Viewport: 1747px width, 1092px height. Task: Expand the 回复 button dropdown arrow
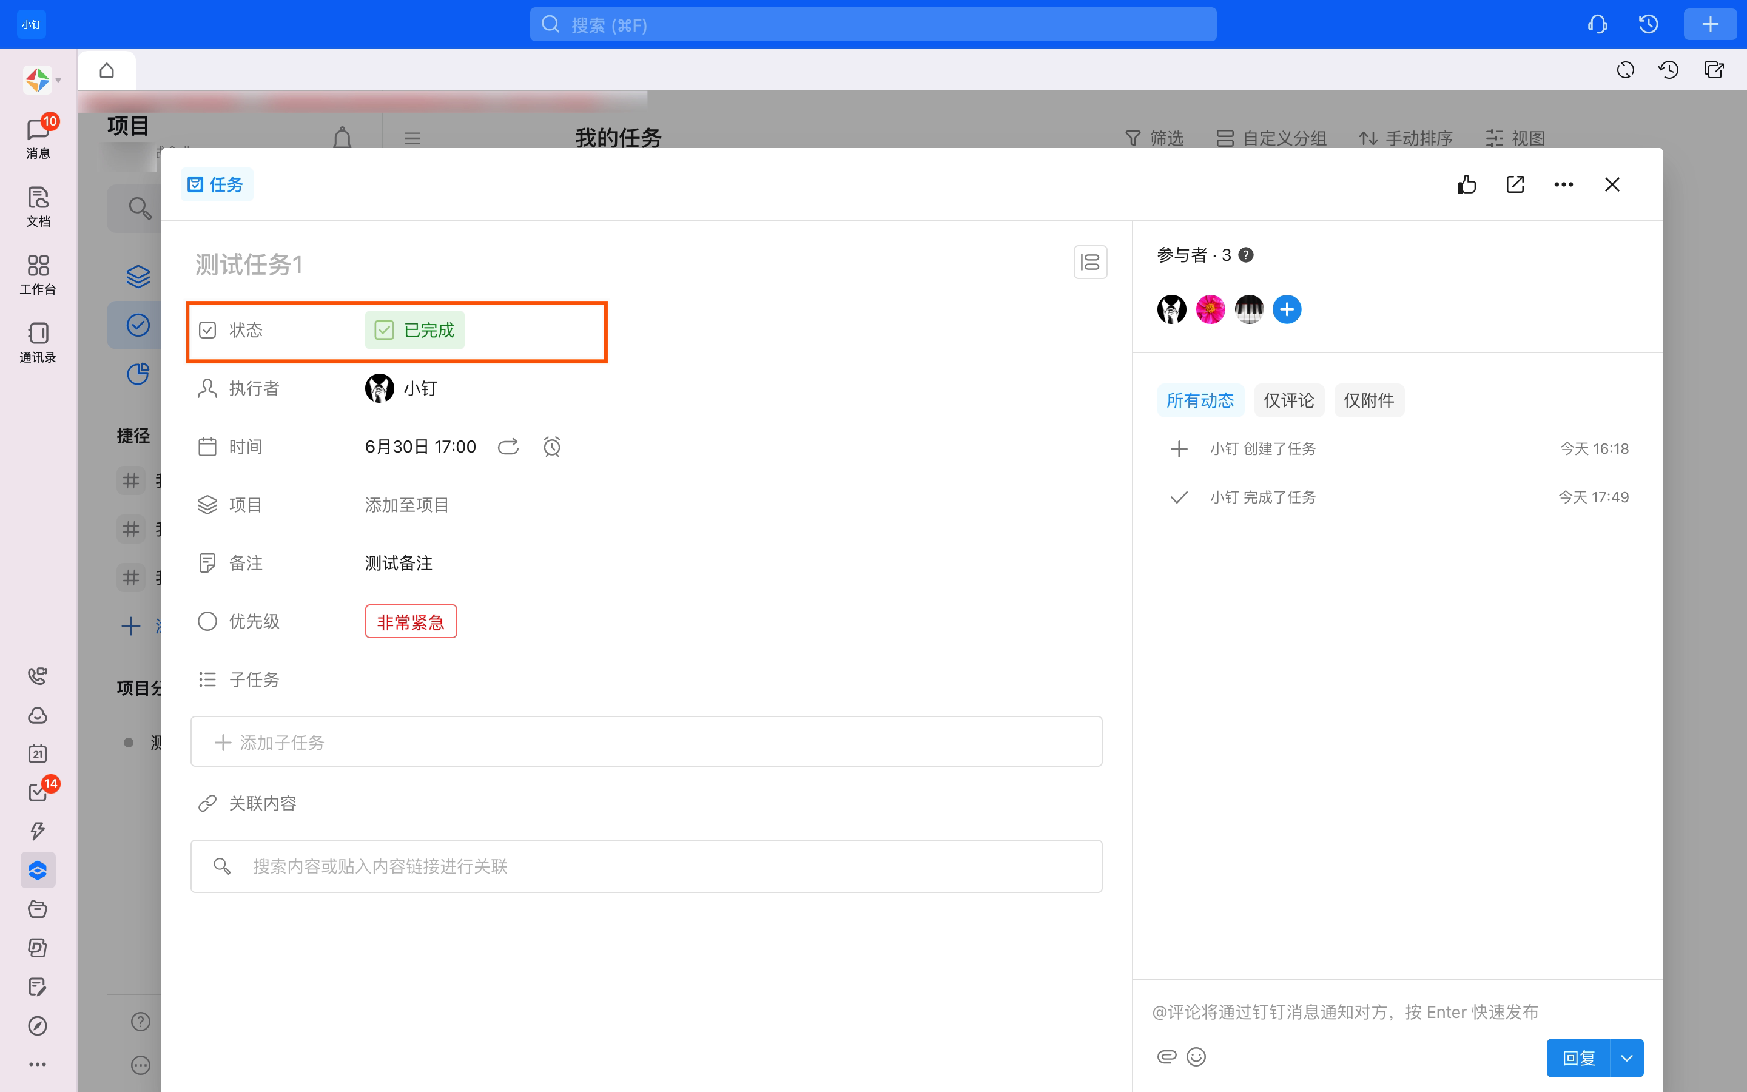pyautogui.click(x=1626, y=1058)
